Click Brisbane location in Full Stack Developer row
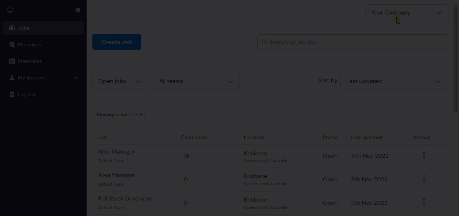 pyautogui.click(x=255, y=200)
